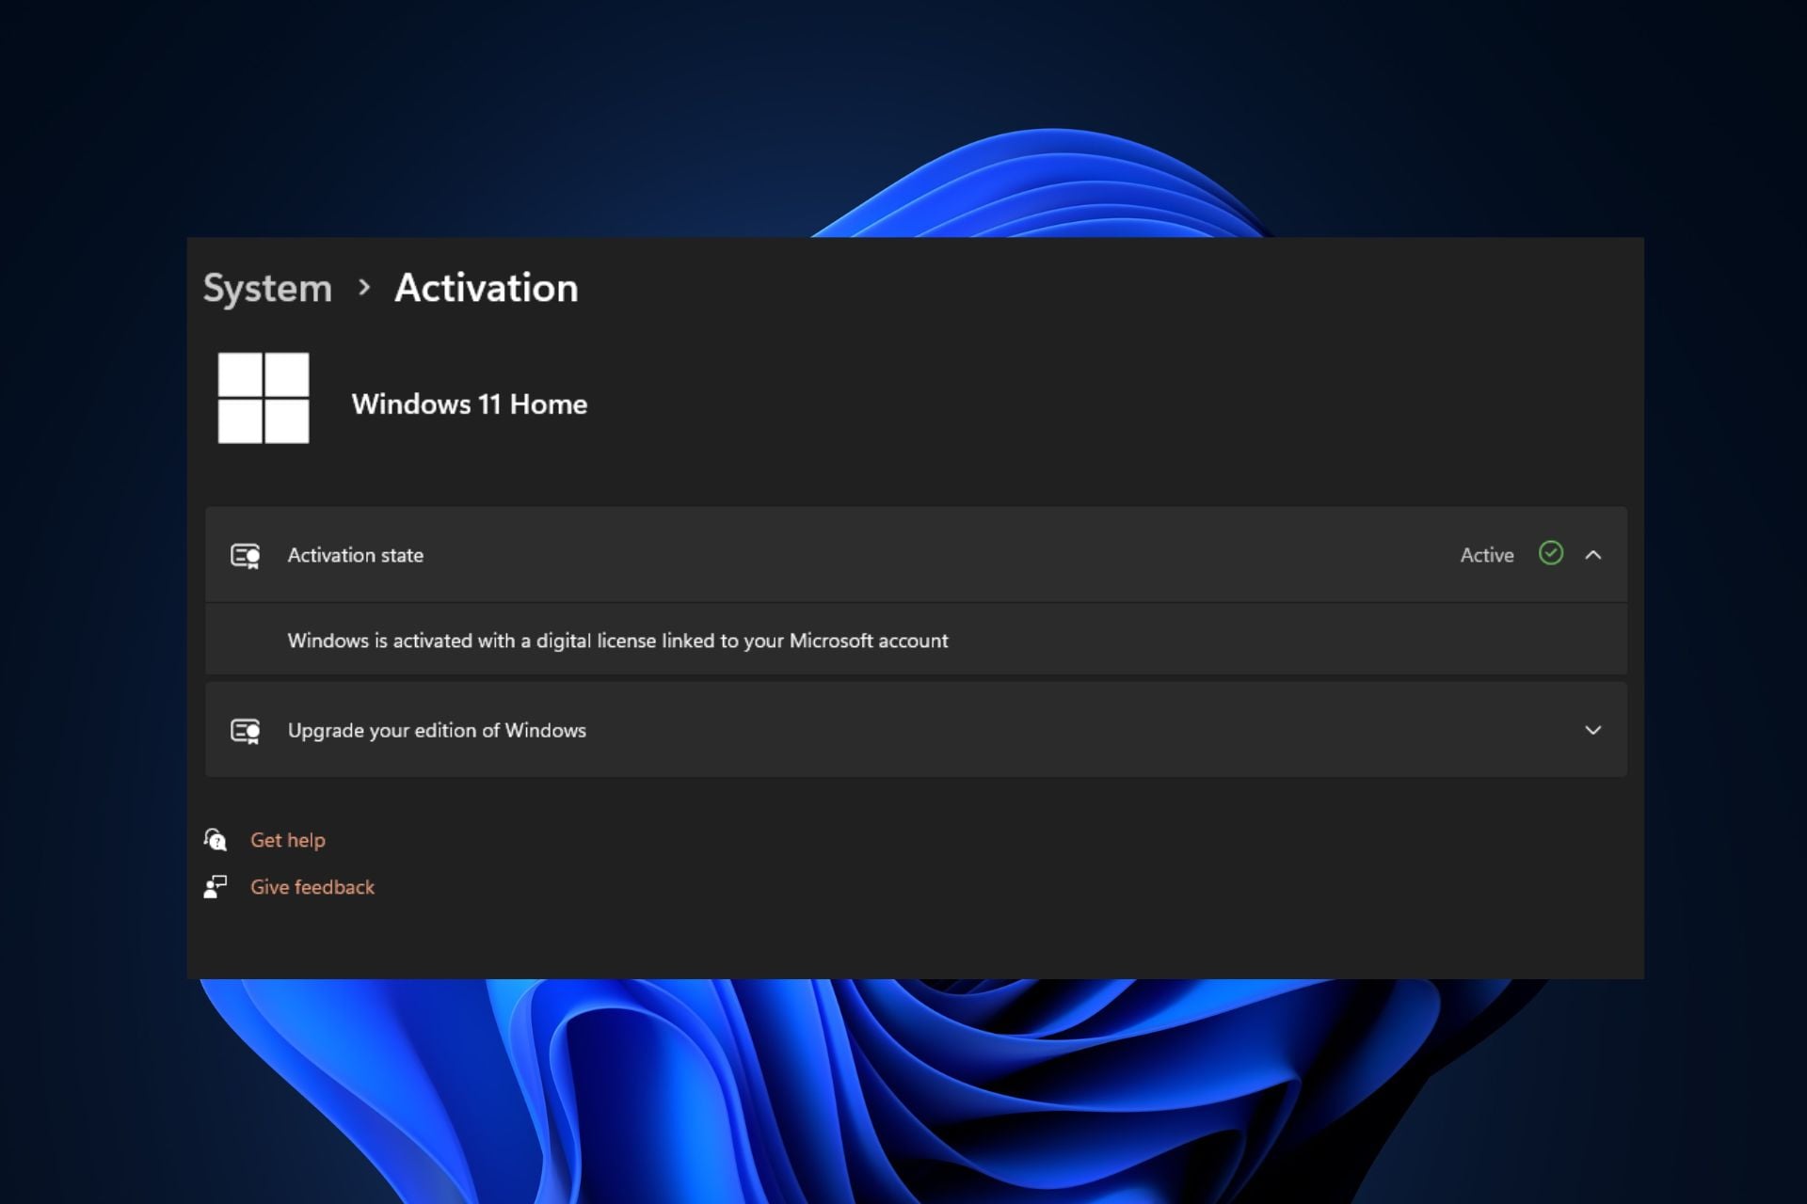Click the Activation state certificate icon
The image size is (1807, 1204).
pos(245,556)
